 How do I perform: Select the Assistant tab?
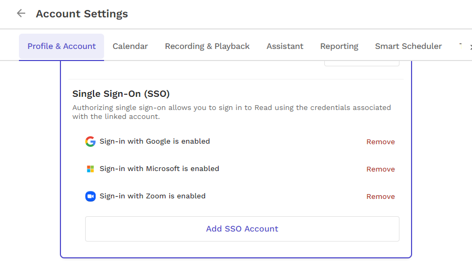click(x=285, y=46)
